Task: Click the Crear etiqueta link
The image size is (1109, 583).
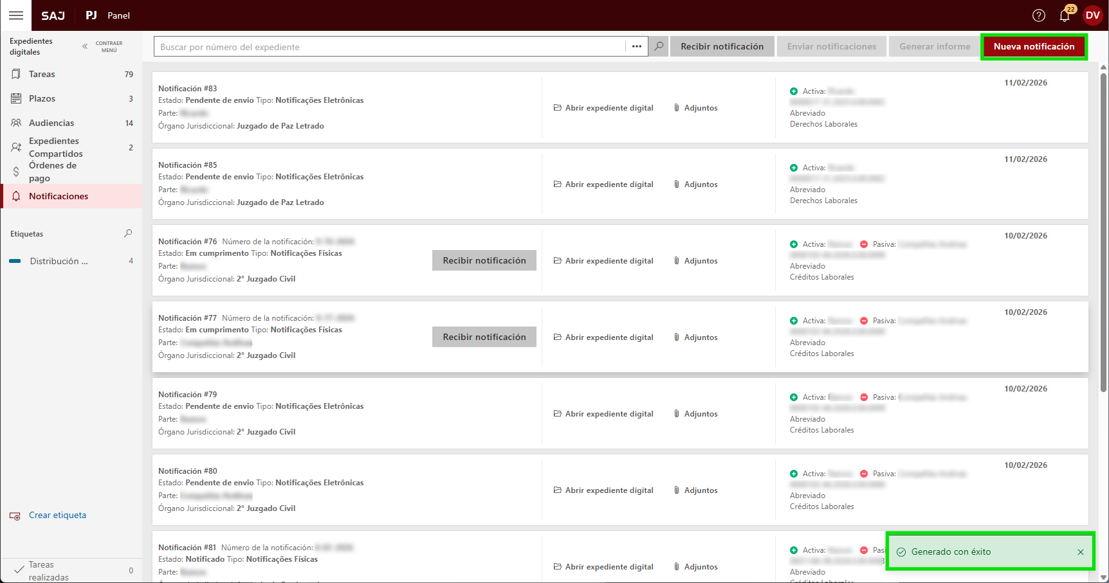Action: pyautogui.click(x=57, y=516)
